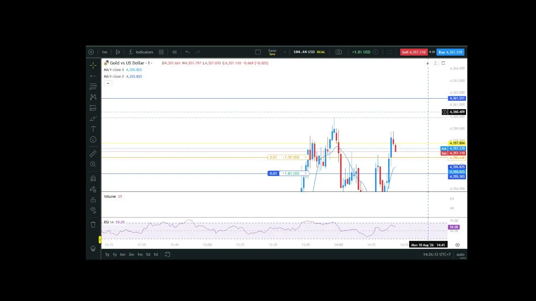Click the first MA 9 close legend
Screen dimensions: 536x301
[x=114, y=70]
